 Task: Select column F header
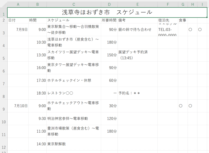tap(168, 5)
